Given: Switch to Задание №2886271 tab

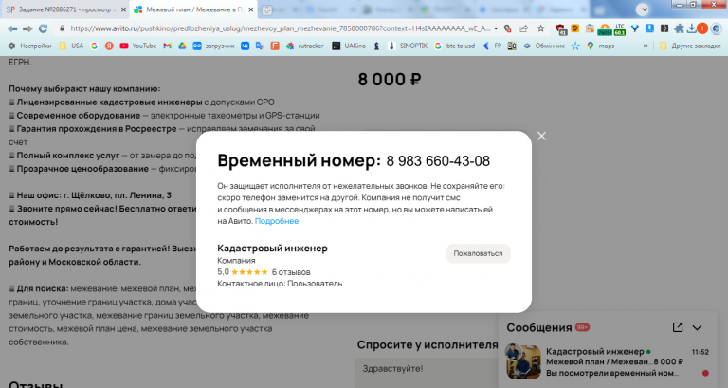Looking at the screenshot, I should pyautogui.click(x=64, y=9).
